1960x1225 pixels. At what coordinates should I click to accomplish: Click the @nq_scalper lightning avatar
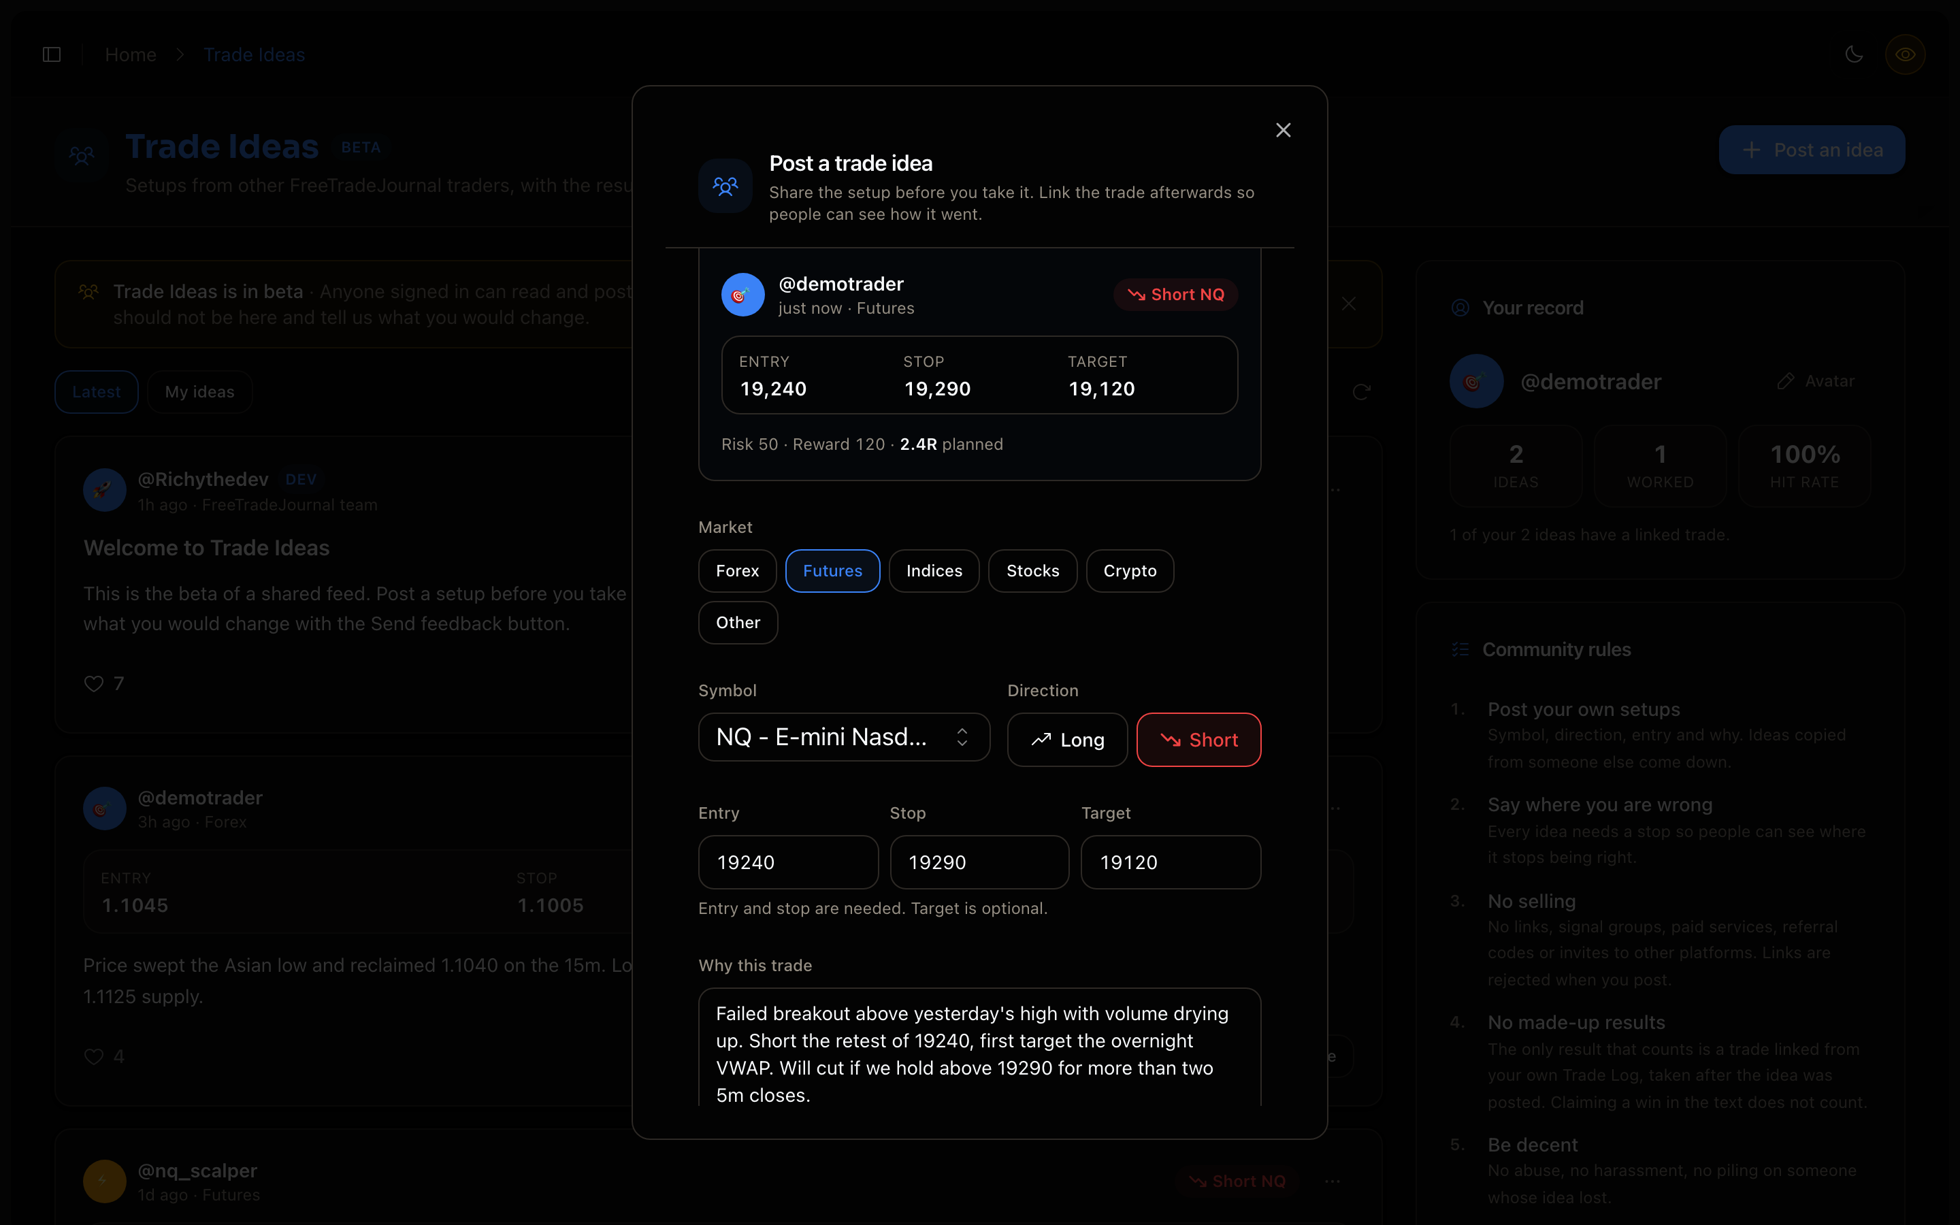click(x=105, y=1181)
